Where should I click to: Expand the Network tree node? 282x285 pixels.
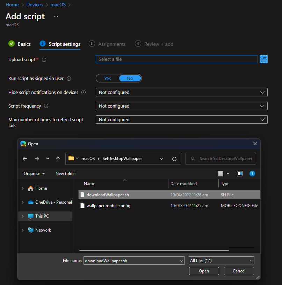[23, 230]
